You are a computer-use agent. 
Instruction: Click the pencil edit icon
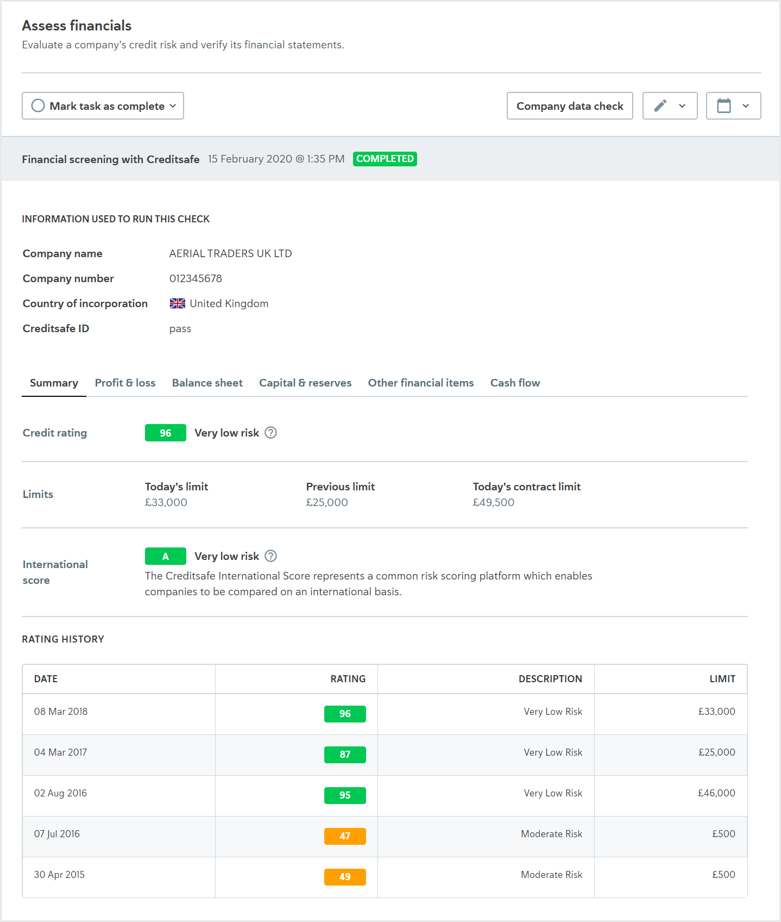click(x=660, y=105)
